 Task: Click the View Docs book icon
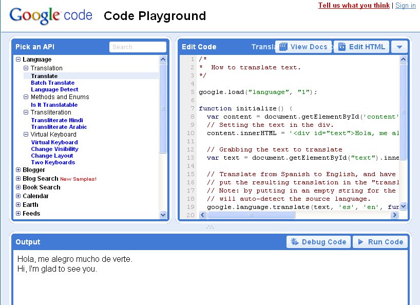pyautogui.click(x=283, y=47)
